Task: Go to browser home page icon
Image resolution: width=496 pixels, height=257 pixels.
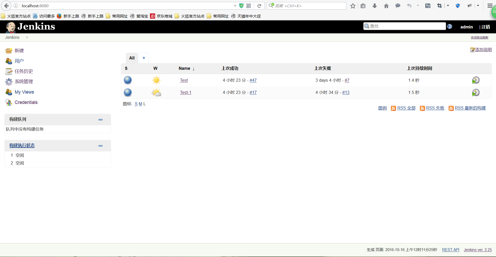Action: [x=386, y=6]
